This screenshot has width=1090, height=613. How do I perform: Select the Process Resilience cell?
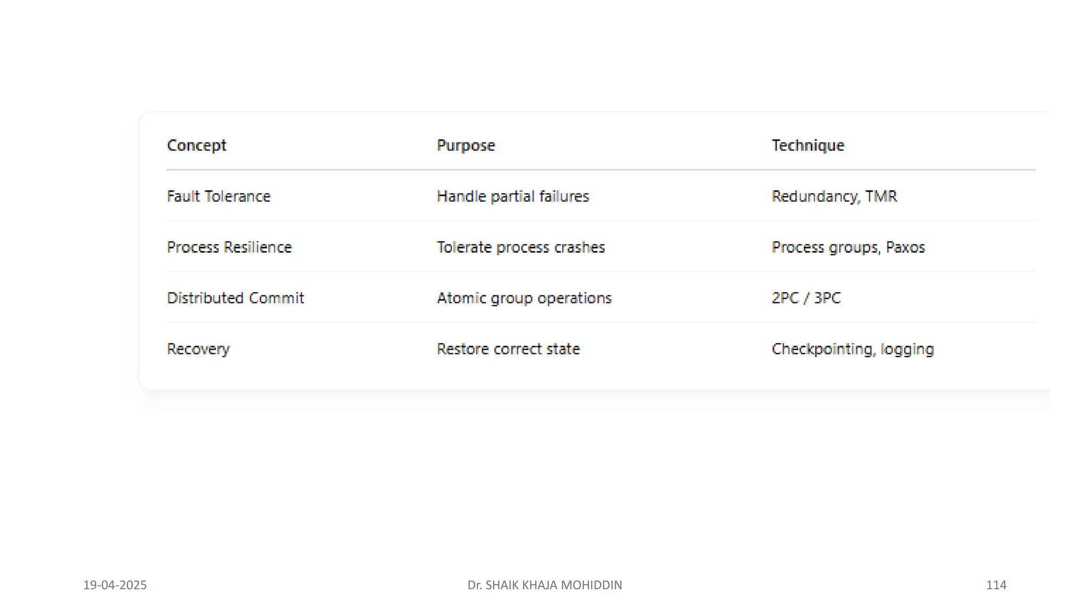[229, 247]
